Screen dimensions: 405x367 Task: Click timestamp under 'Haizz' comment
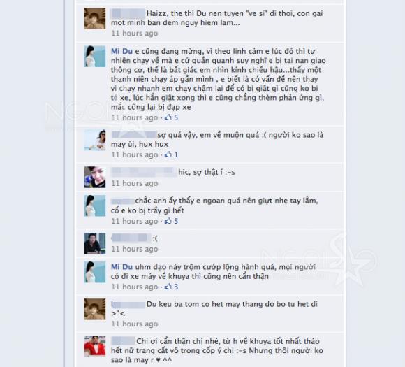135,34
